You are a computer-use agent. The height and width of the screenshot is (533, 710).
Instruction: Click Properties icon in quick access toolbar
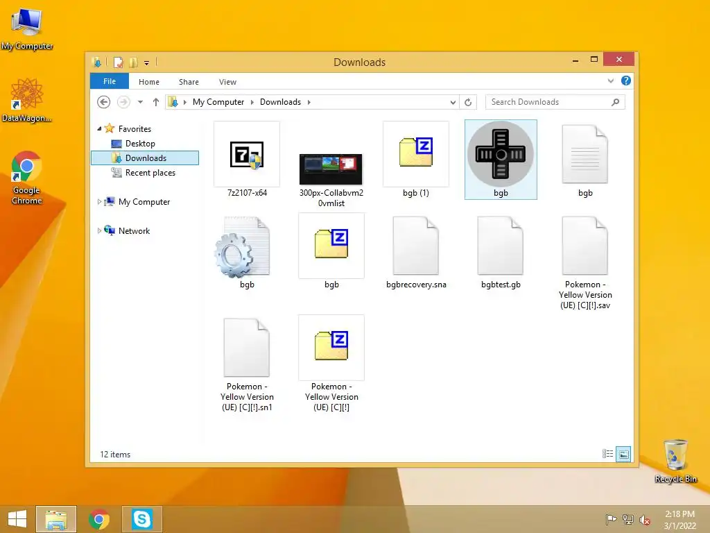tap(118, 62)
